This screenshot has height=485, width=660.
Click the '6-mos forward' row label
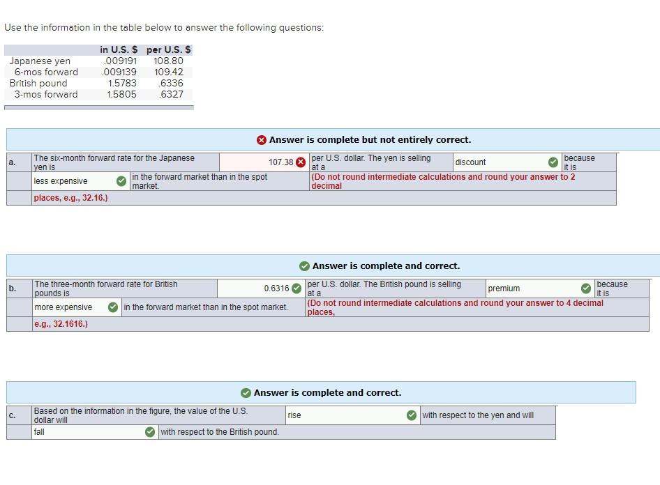click(x=46, y=72)
